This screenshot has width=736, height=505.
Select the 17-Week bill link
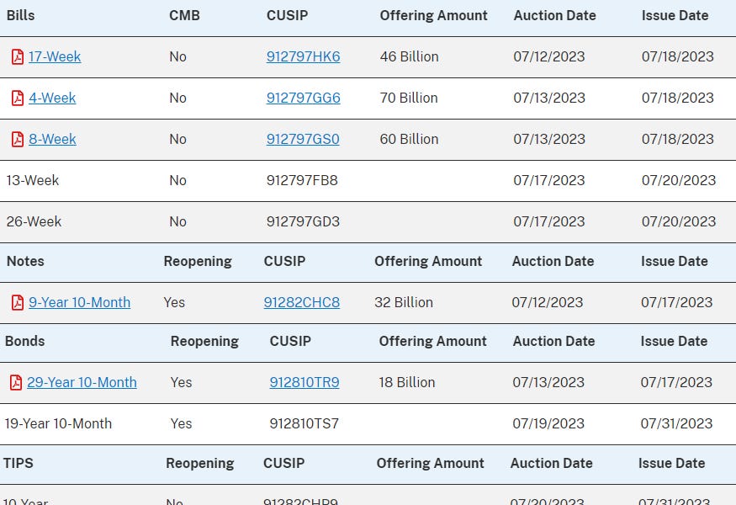[55, 56]
